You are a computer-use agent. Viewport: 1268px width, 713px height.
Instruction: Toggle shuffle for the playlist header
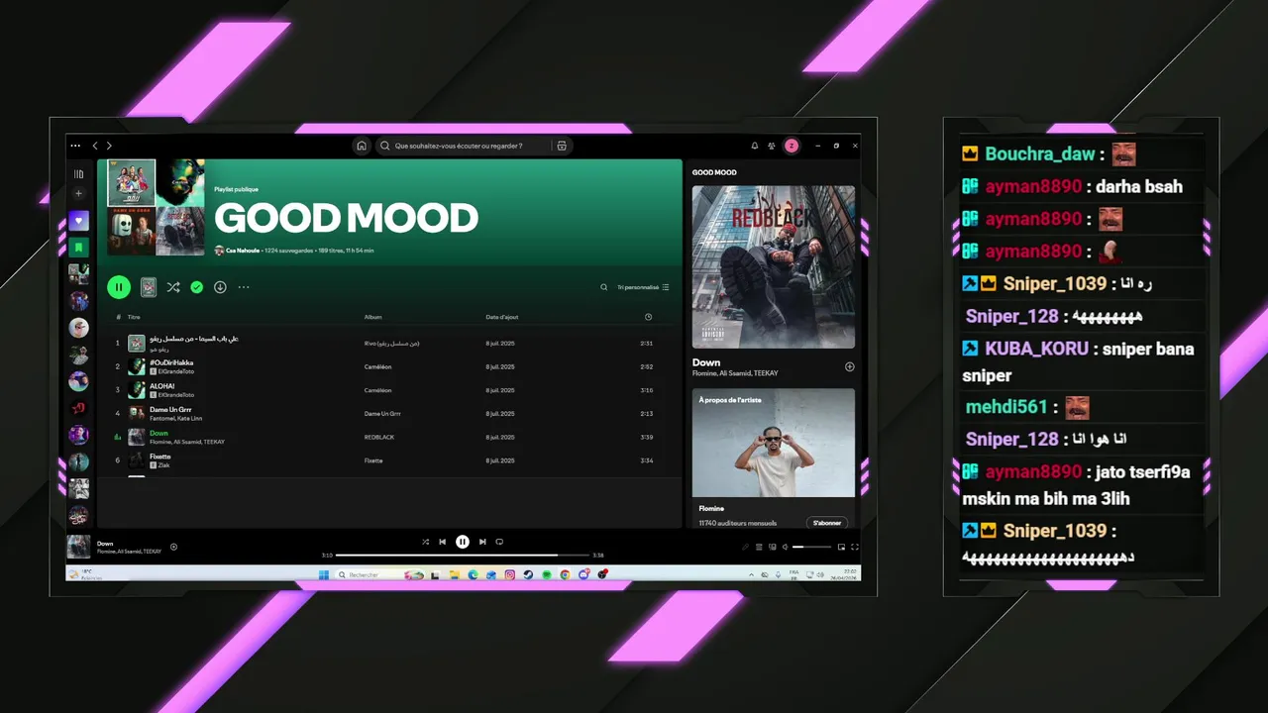(173, 287)
